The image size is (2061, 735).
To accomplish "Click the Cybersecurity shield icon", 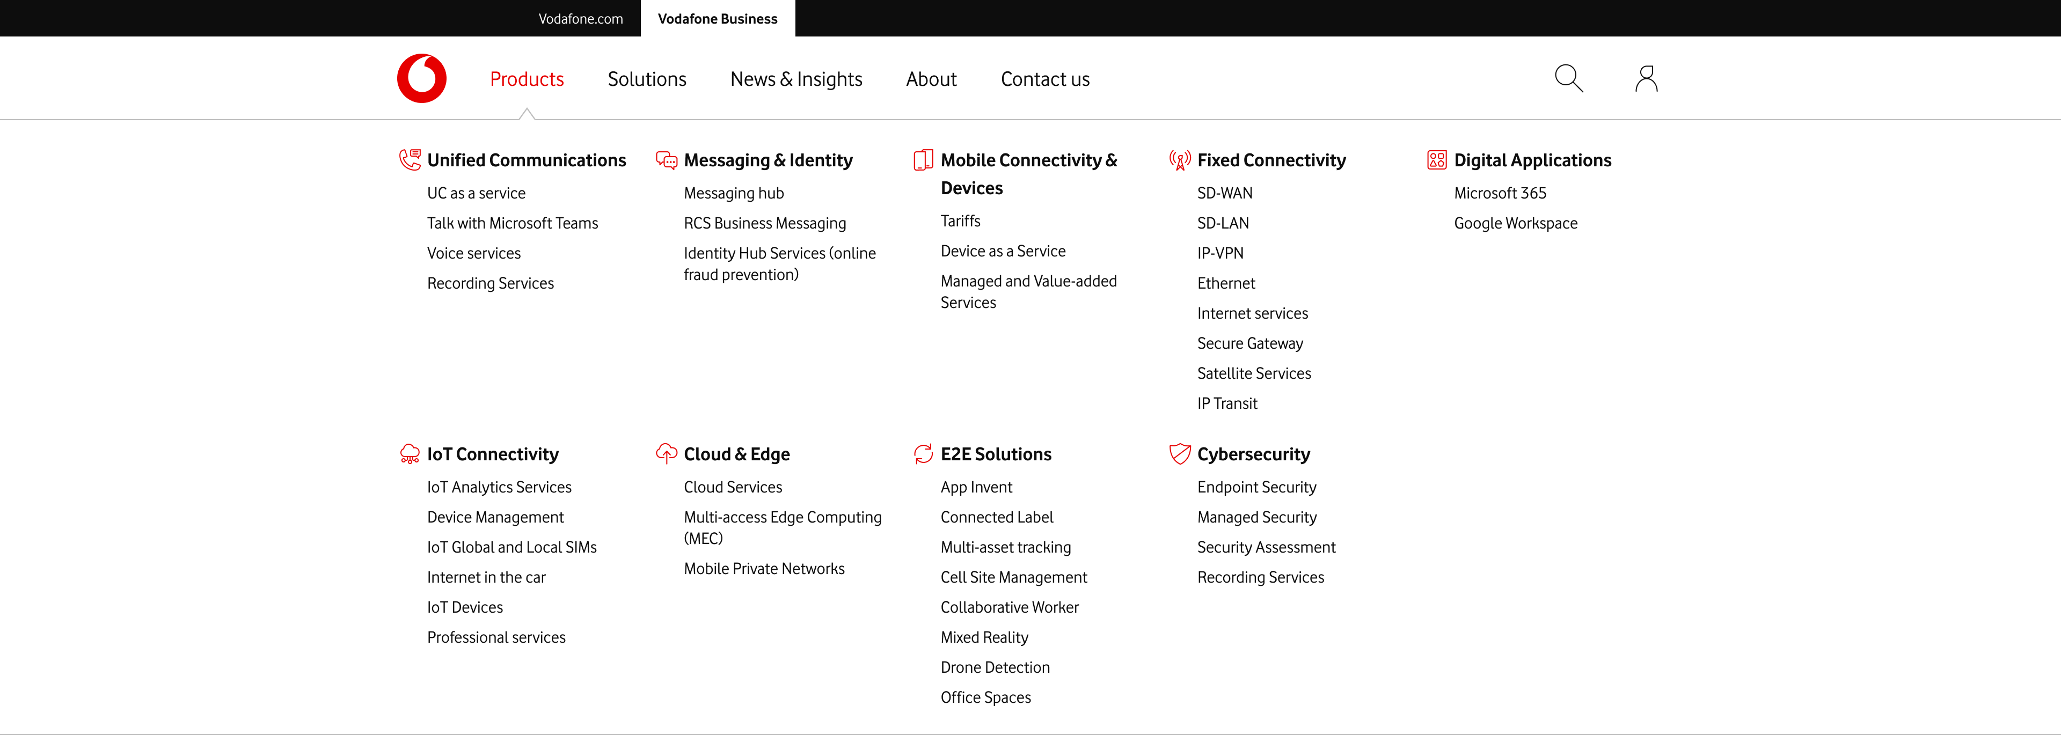I will (x=1179, y=453).
